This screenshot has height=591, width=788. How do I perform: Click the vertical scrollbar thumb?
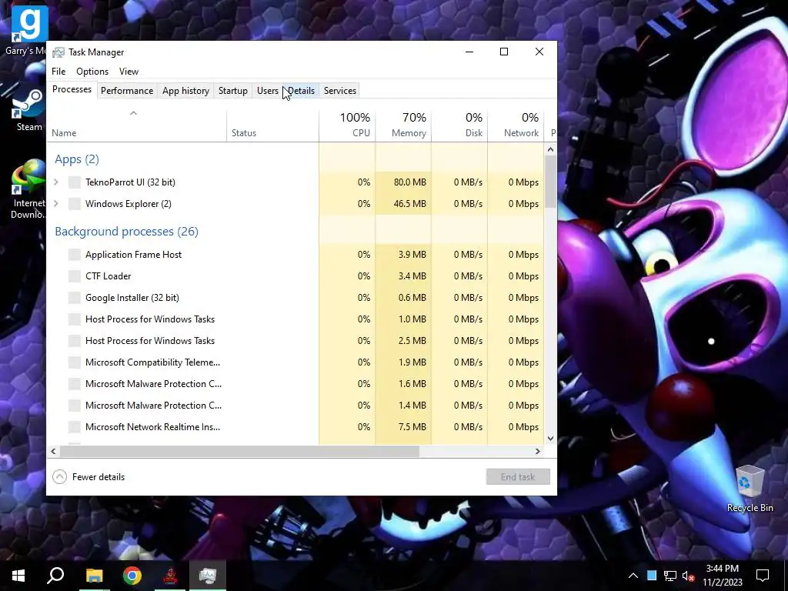(x=550, y=181)
